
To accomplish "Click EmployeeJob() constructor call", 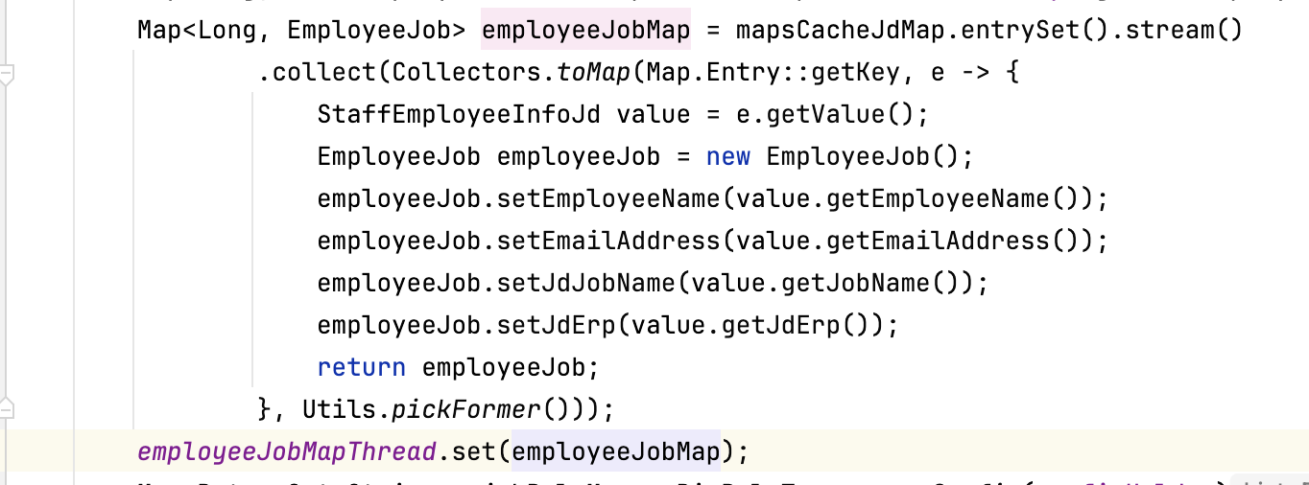I will (x=863, y=157).
